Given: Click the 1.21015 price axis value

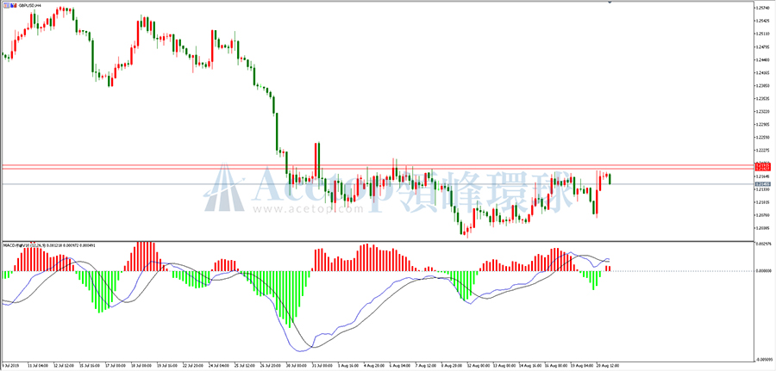Looking at the screenshot, I should click(x=763, y=202).
